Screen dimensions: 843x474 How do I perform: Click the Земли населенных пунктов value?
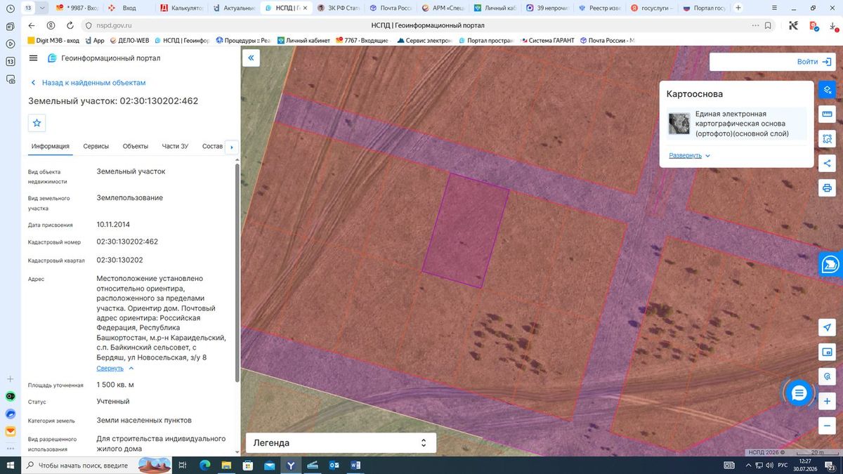(x=144, y=420)
